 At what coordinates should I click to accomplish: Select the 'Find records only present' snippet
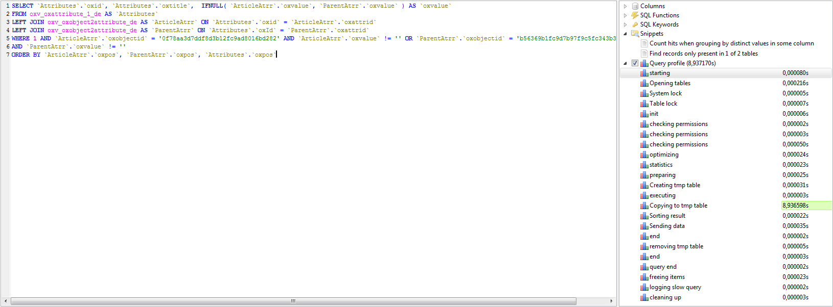point(703,54)
